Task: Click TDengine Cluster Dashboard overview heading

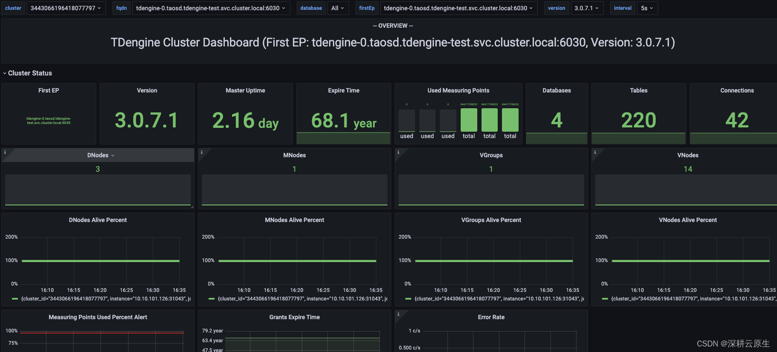Action: (393, 43)
